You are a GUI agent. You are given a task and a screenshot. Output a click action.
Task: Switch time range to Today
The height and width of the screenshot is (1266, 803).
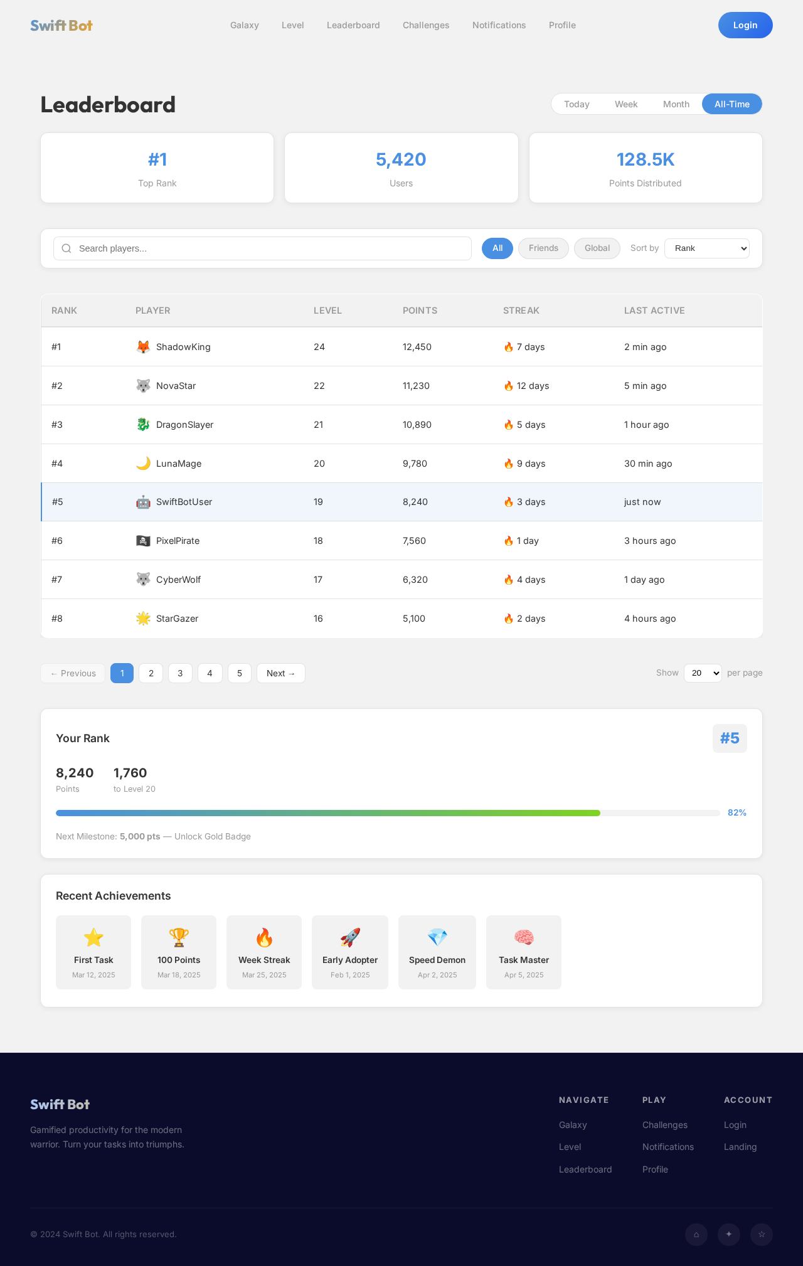point(577,104)
